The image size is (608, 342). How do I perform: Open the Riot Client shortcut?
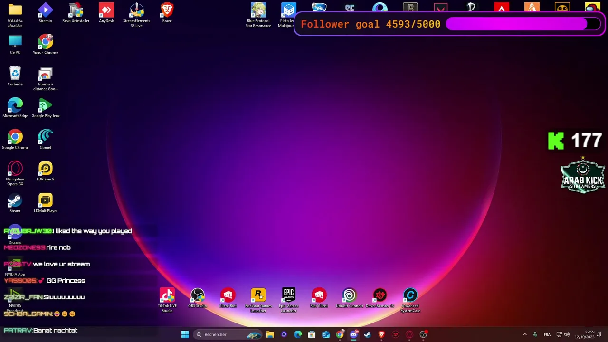(x=319, y=298)
